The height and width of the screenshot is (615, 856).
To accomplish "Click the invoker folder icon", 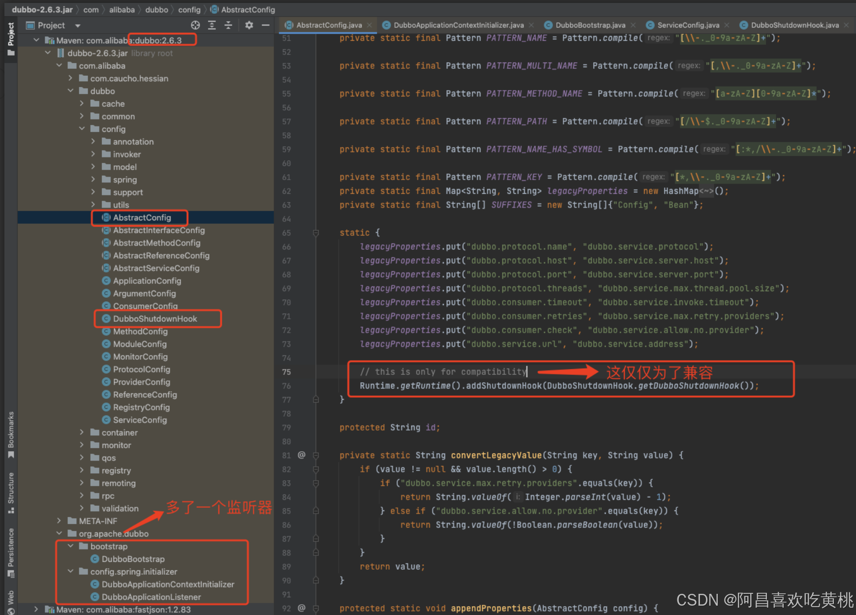I will 106,154.
